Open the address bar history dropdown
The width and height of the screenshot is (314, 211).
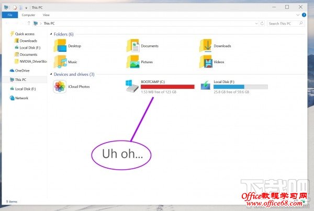pyautogui.click(x=256, y=24)
